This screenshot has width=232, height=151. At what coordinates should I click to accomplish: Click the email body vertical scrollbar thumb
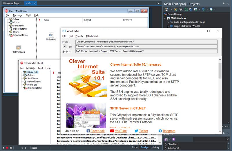[220, 71]
